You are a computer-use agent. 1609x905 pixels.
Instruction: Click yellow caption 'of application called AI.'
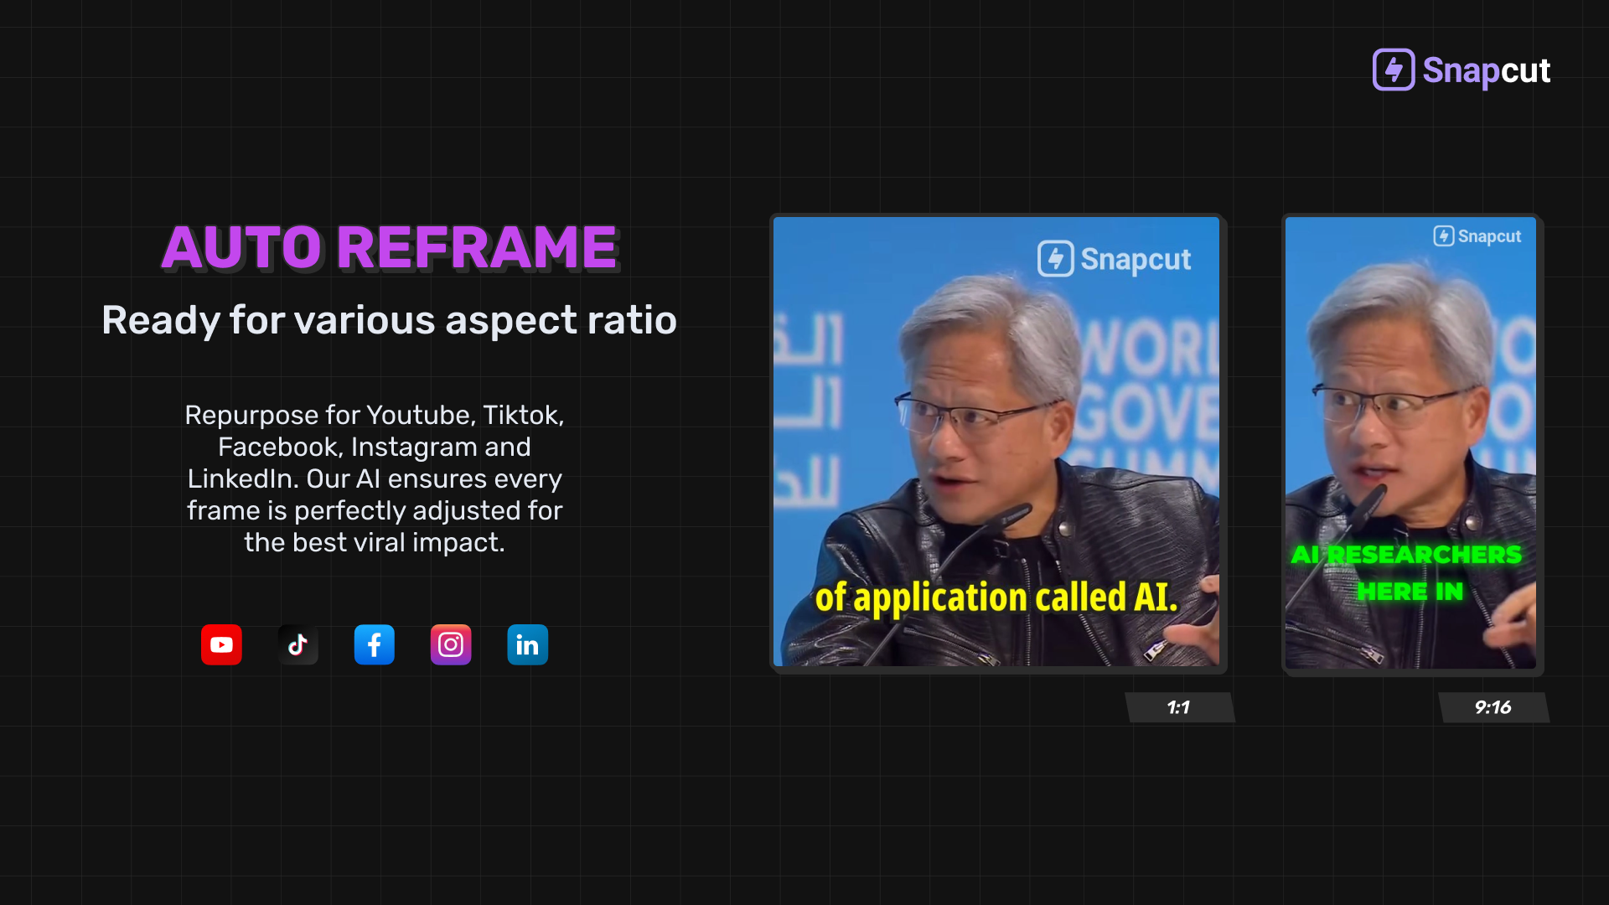[x=996, y=597]
